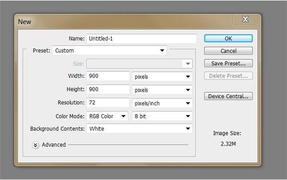287x180 pixels.
Task: Click into the Width value field
Action: coord(108,76)
